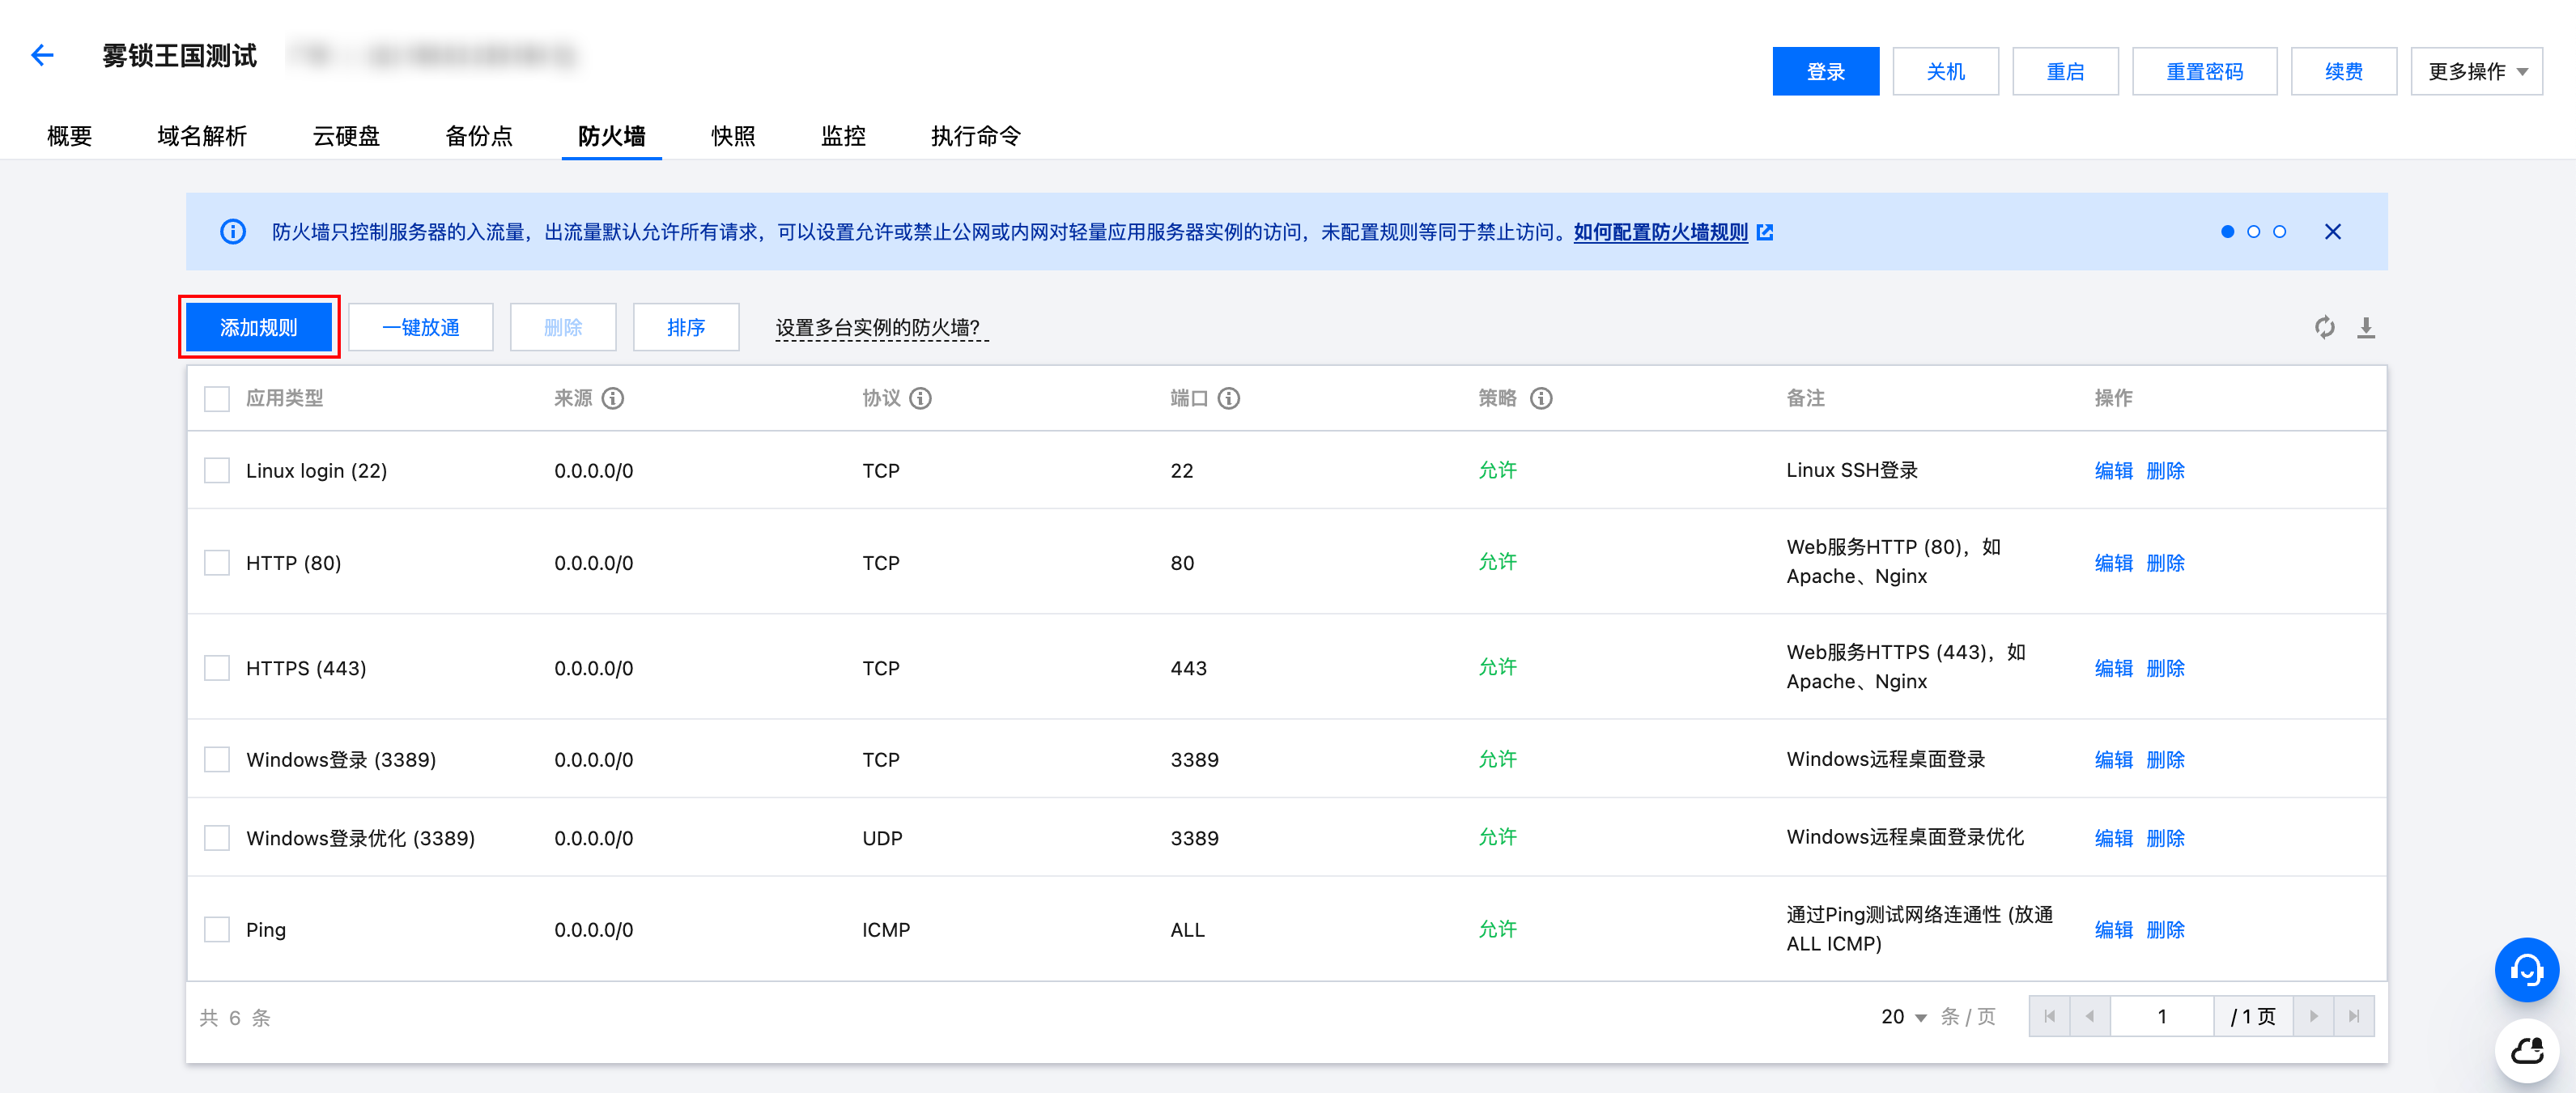Select the third banner pagination dot
The image size is (2576, 1093).
(2279, 232)
